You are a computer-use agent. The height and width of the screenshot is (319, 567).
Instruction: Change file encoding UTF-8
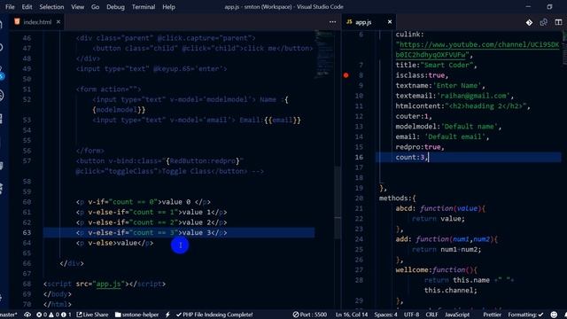point(411,315)
